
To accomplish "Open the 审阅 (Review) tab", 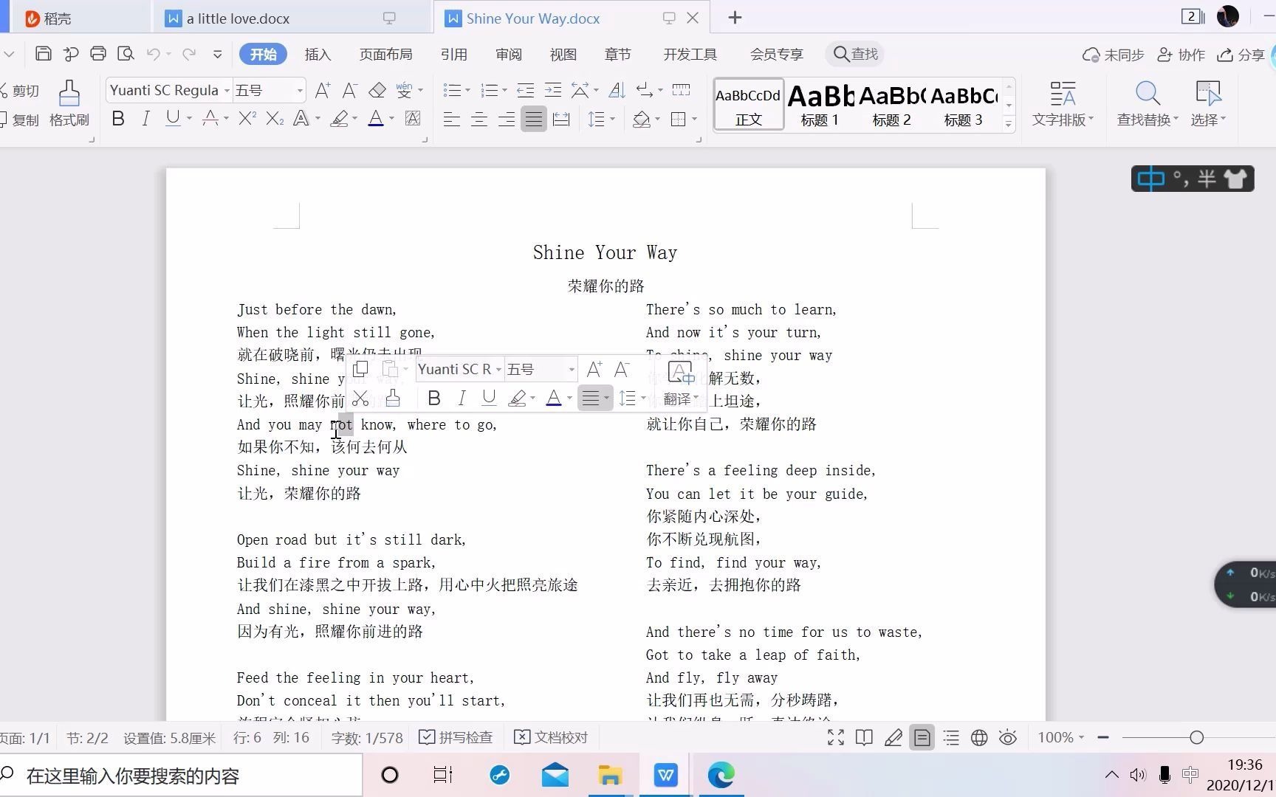I will [508, 54].
